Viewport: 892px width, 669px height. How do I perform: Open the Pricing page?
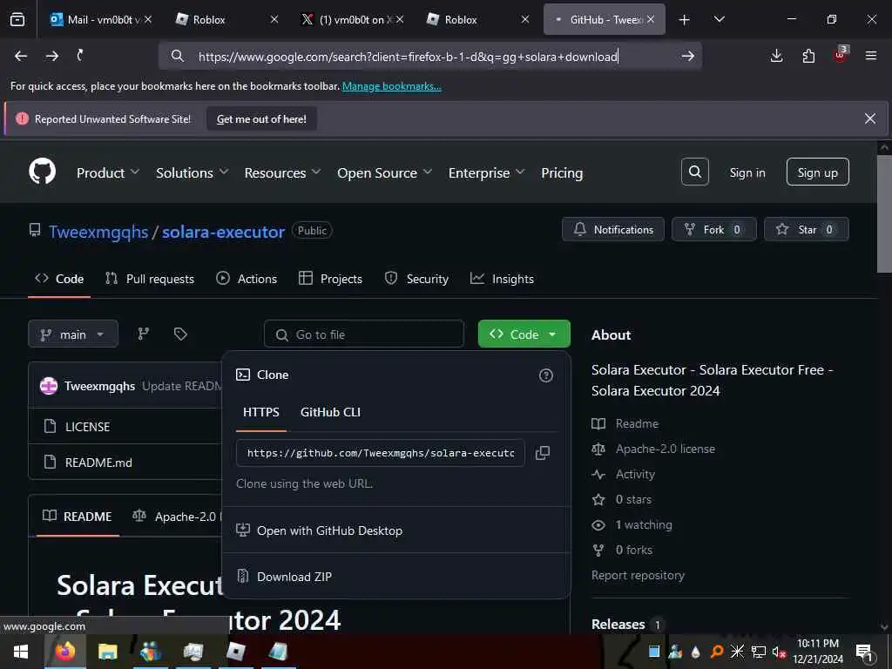pyautogui.click(x=562, y=173)
